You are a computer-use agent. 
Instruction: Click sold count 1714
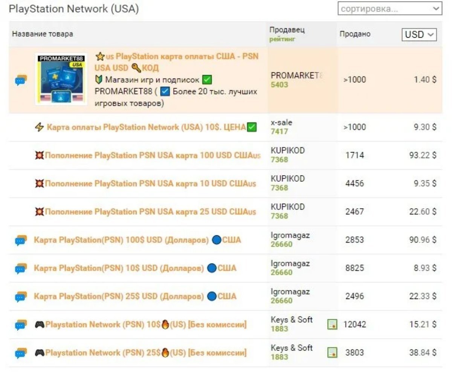tap(355, 155)
